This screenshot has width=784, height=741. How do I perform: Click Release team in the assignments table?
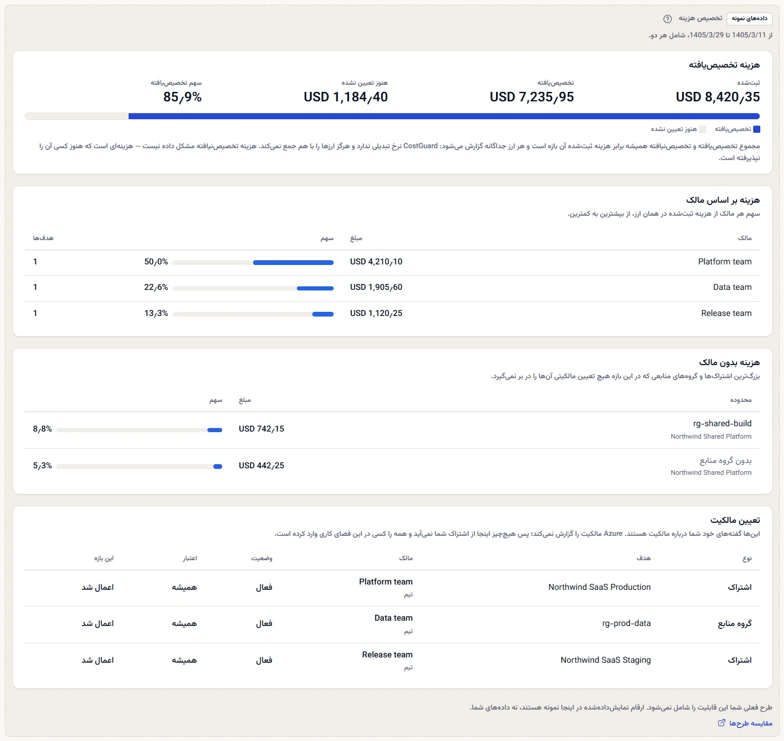388,655
